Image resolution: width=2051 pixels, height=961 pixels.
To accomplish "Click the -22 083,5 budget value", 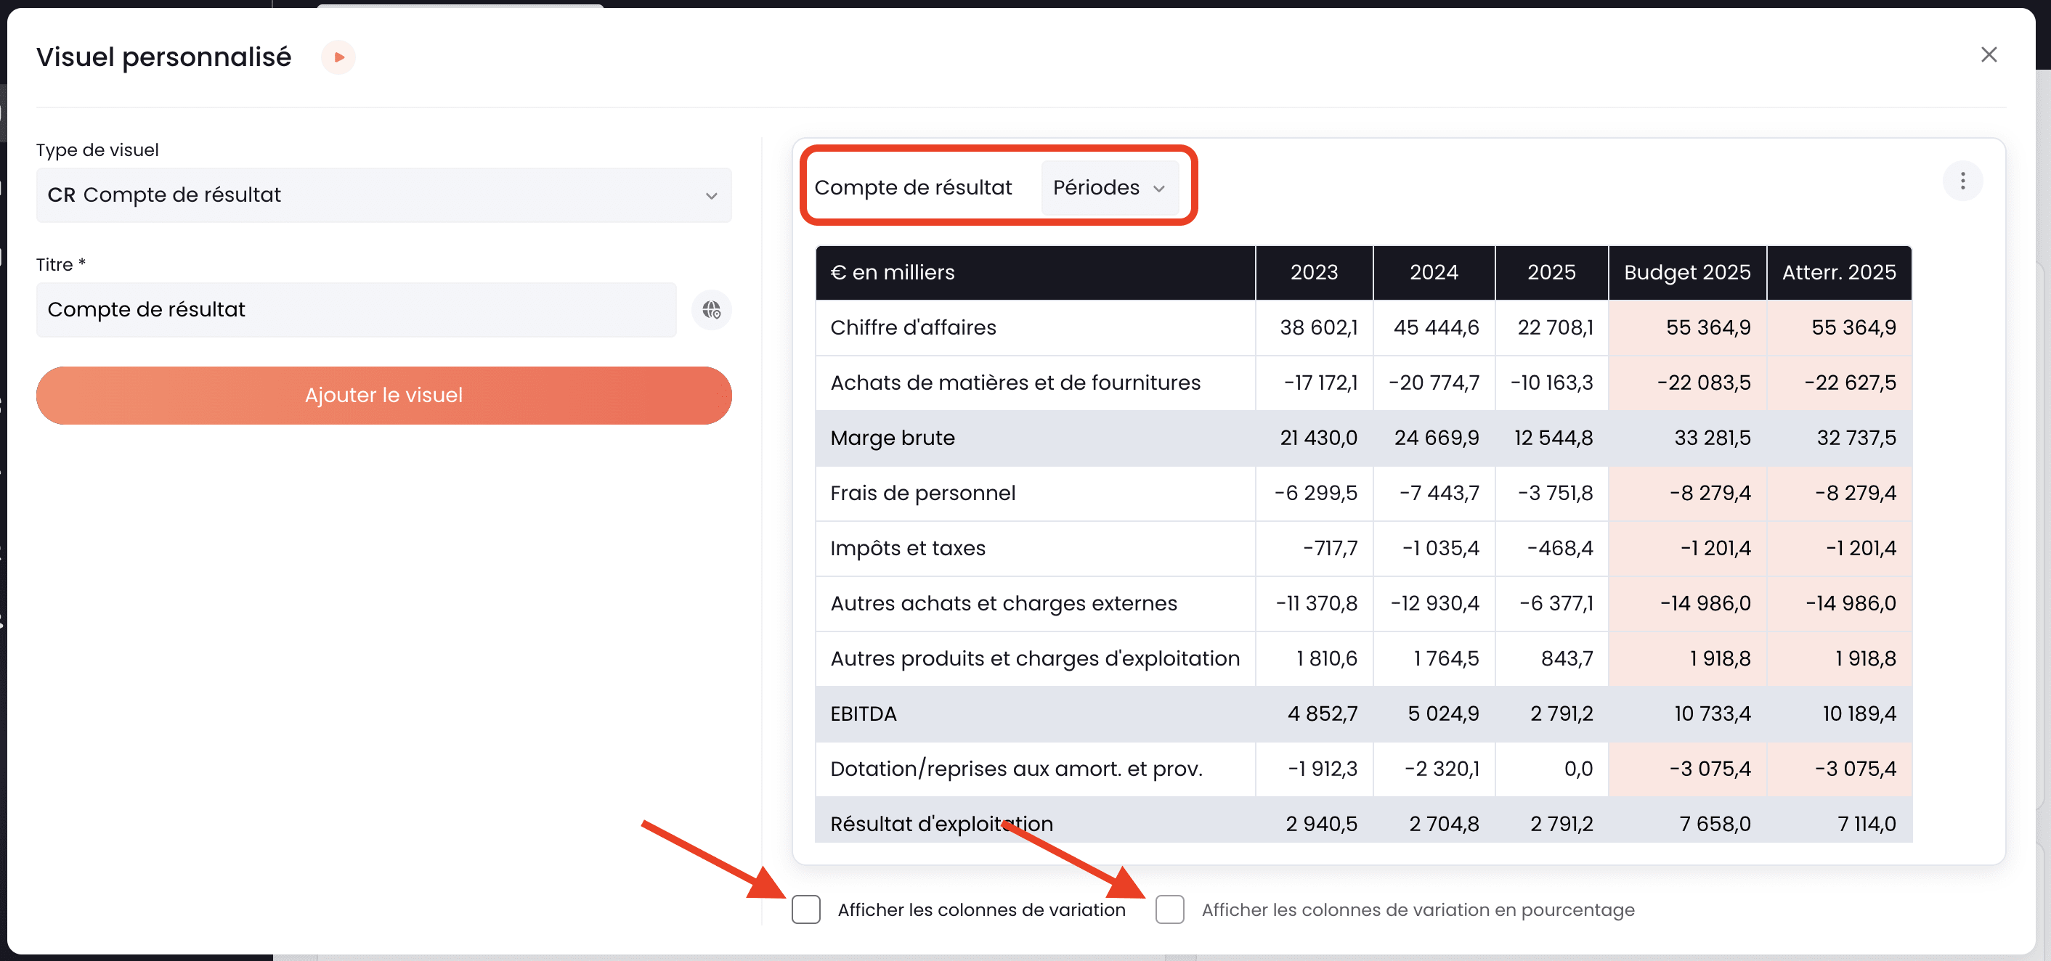I will (x=1704, y=383).
